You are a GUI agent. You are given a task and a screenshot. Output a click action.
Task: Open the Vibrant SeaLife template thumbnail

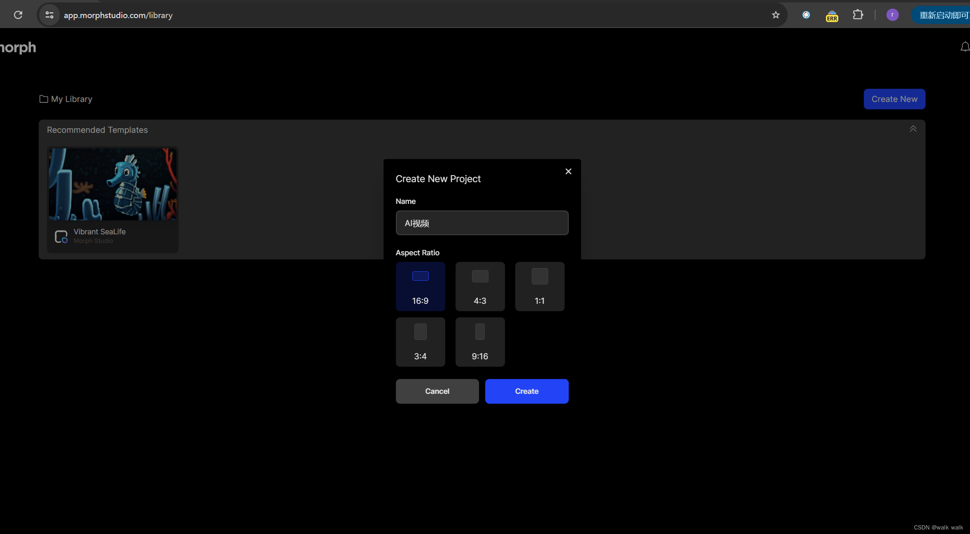113,184
